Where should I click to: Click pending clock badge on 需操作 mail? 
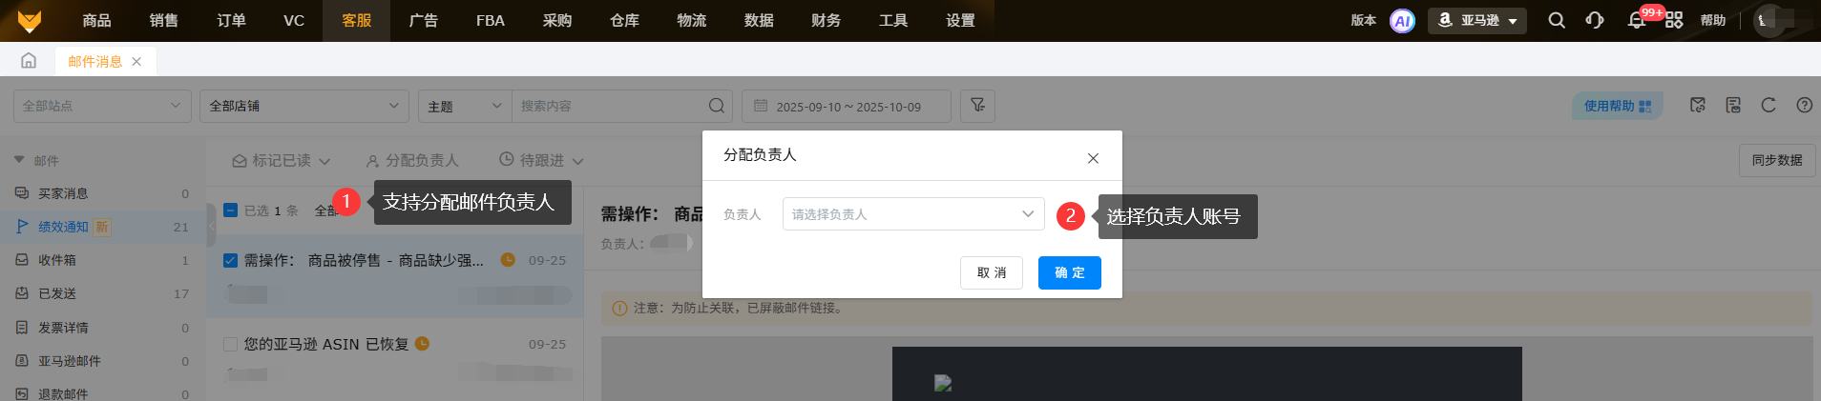508,260
